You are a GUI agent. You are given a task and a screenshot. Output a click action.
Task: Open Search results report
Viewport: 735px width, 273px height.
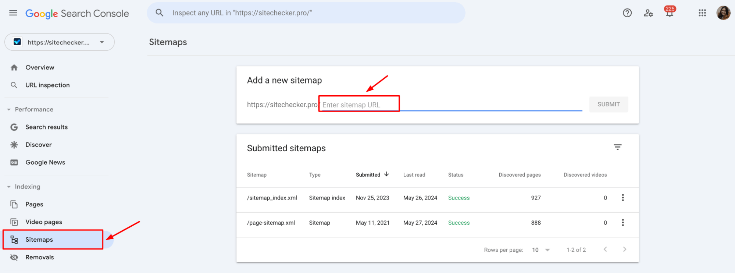[46, 127]
